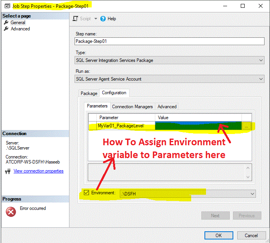The image size is (270, 243).
Task: Click the window system icon in title bar
Action: (7, 6)
